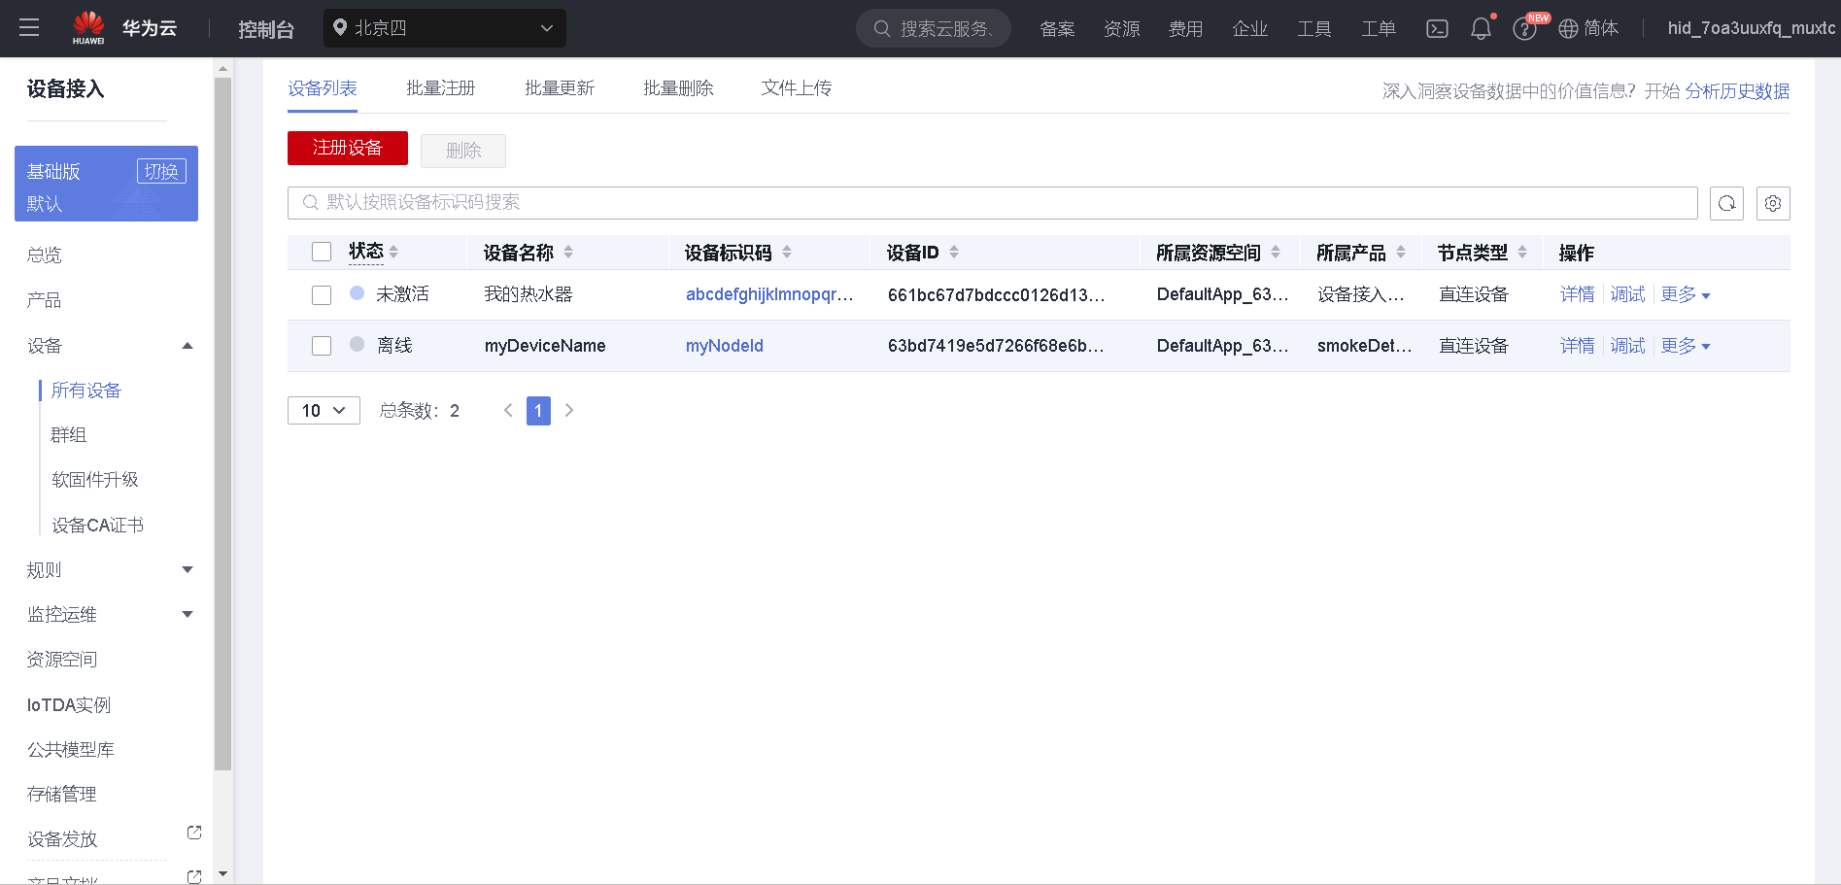Open 调试 for 我的热水器
The width and height of the screenshot is (1841, 885).
[x=1628, y=294]
